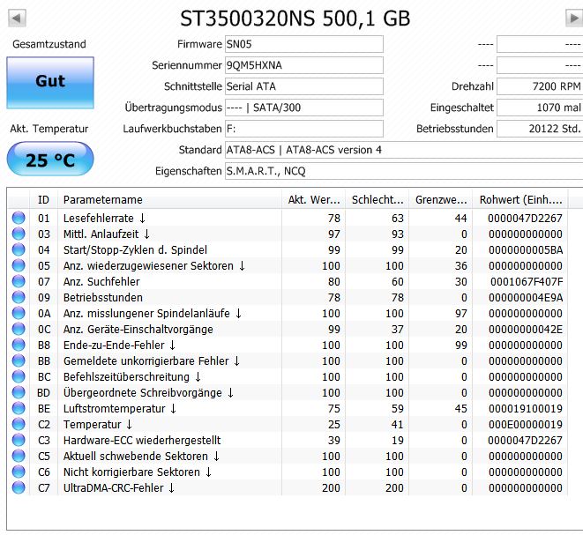Screen dimensions: 583x535
Task: Click the Gut health status button
Action: 50,83
